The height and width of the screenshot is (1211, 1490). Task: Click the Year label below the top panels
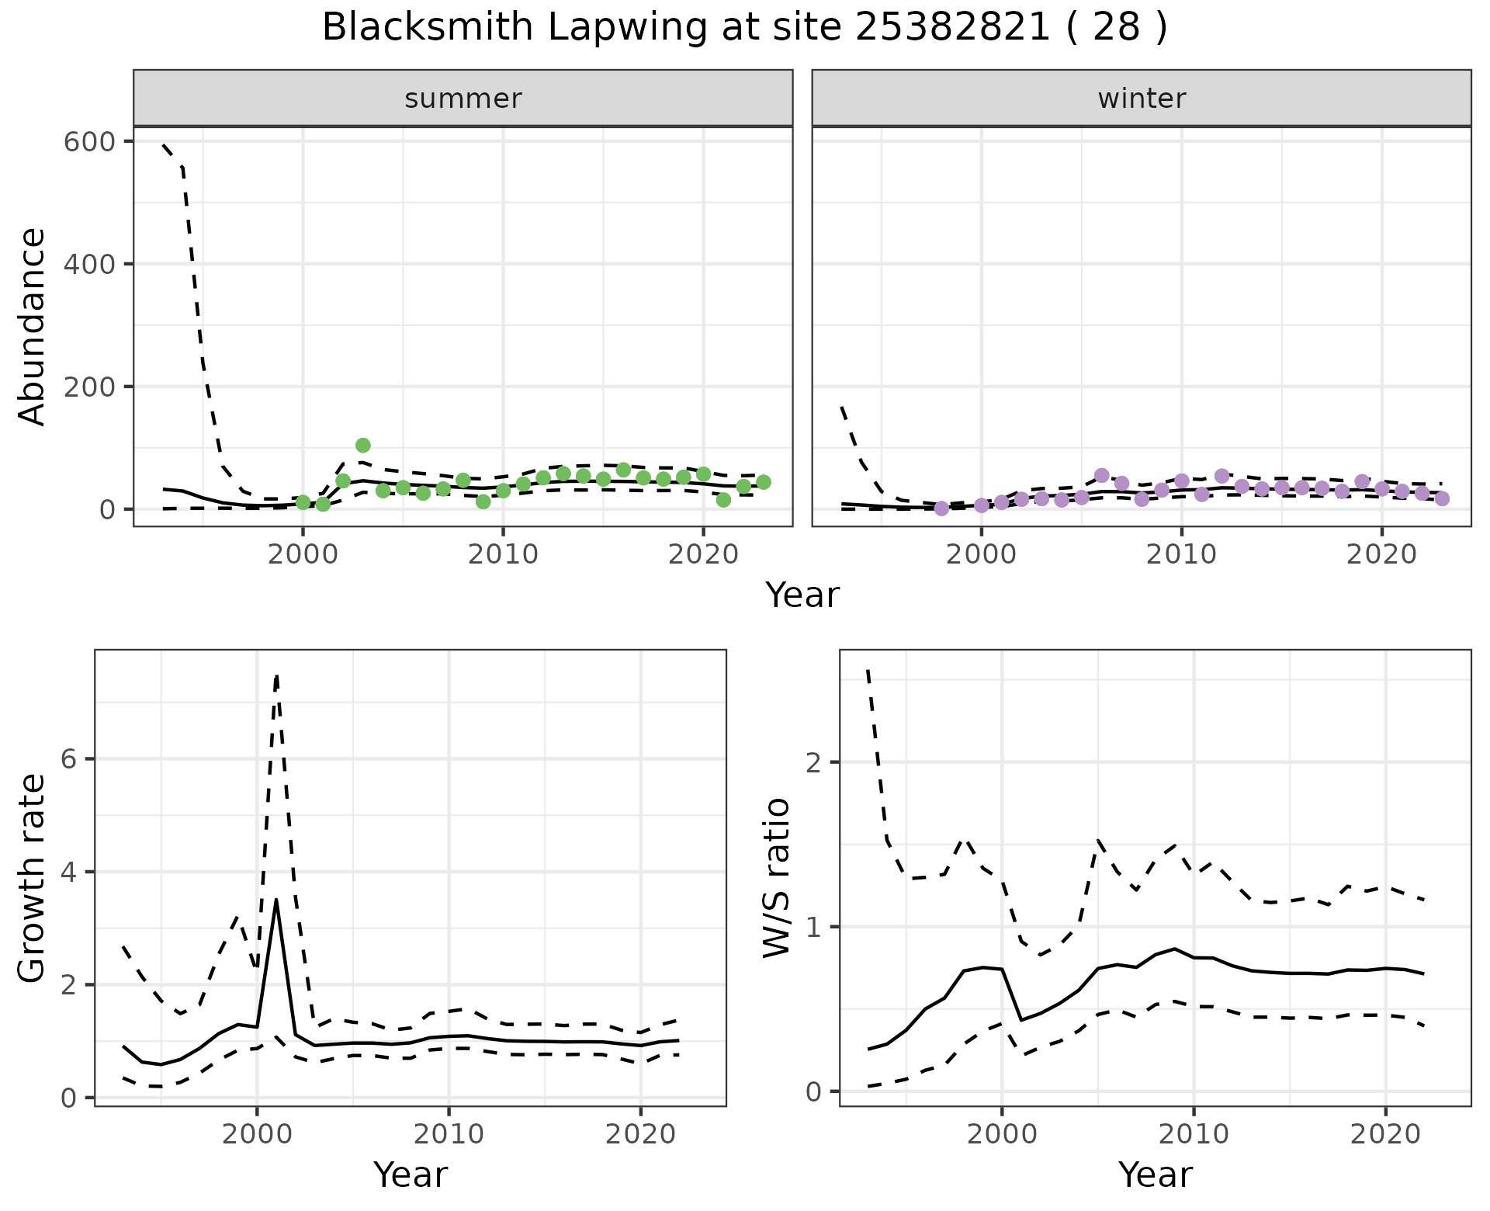point(802,595)
